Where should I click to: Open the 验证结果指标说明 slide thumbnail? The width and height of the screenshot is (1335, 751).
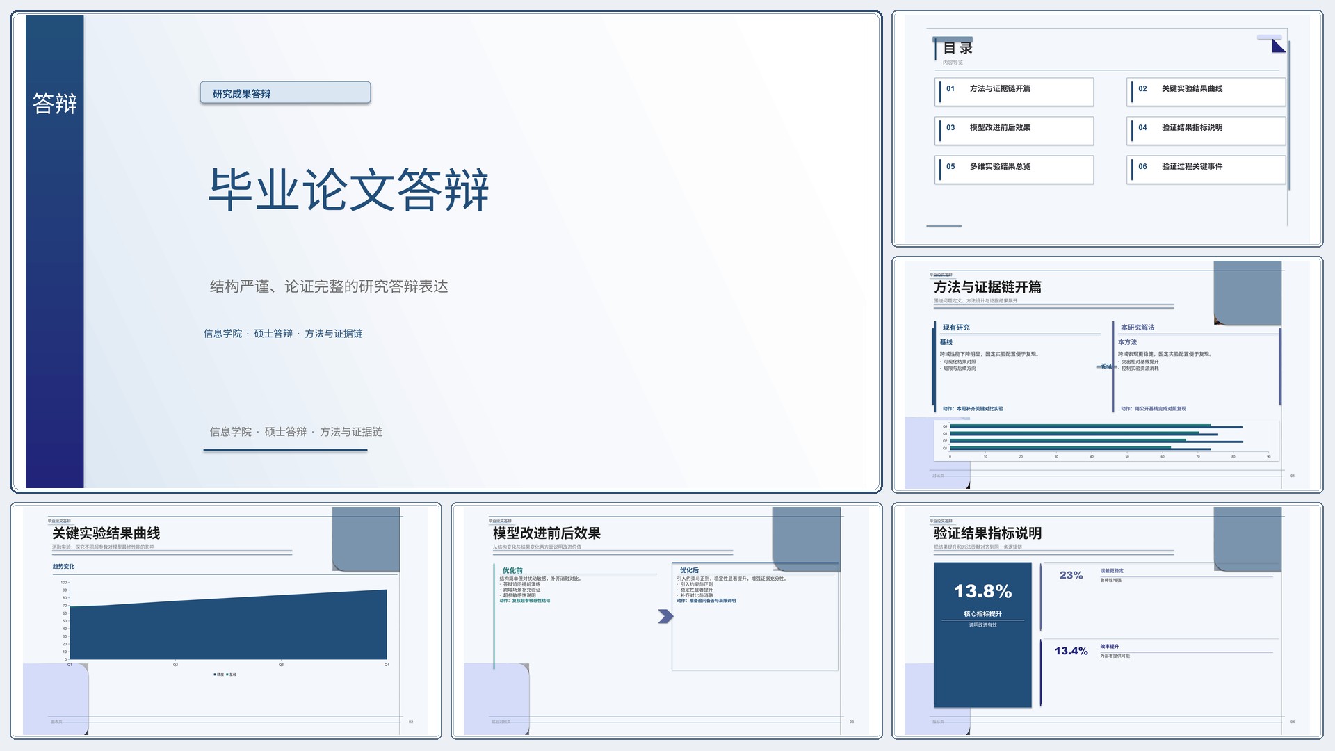[1108, 621]
